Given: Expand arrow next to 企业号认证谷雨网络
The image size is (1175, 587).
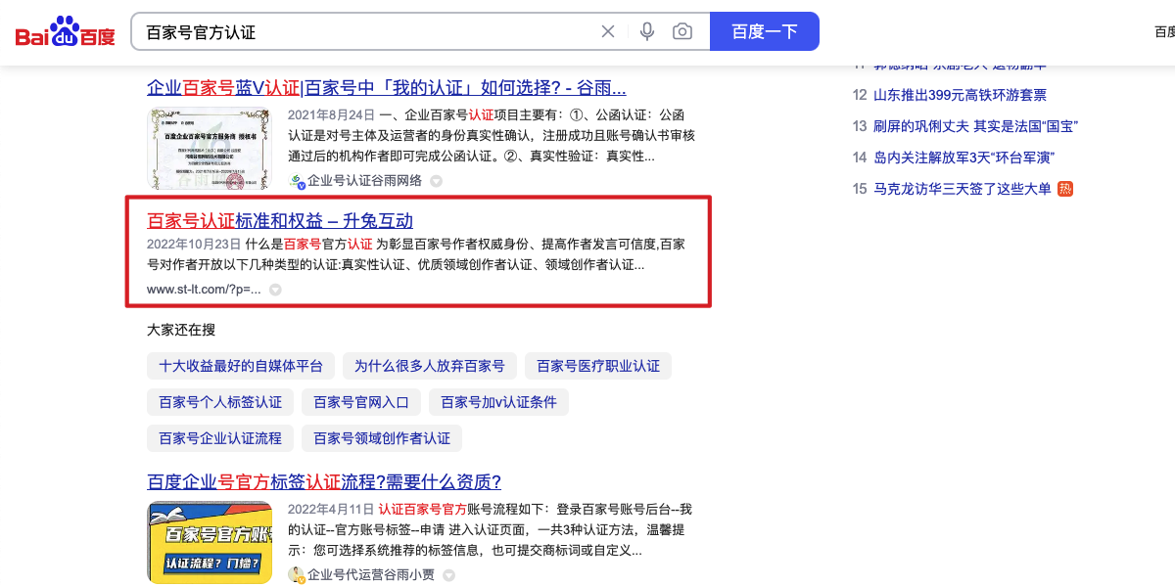Looking at the screenshot, I should [x=437, y=181].
